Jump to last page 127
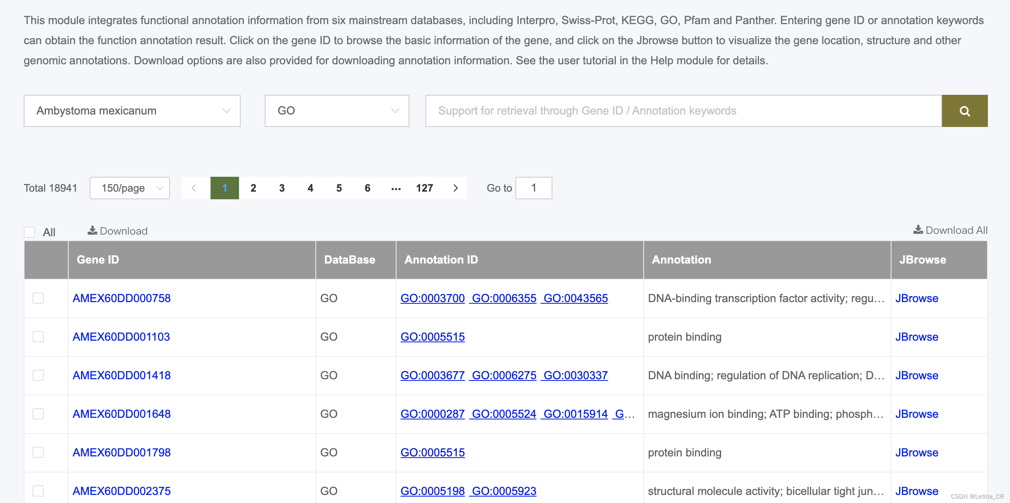This screenshot has height=503, width=1010. coord(424,188)
